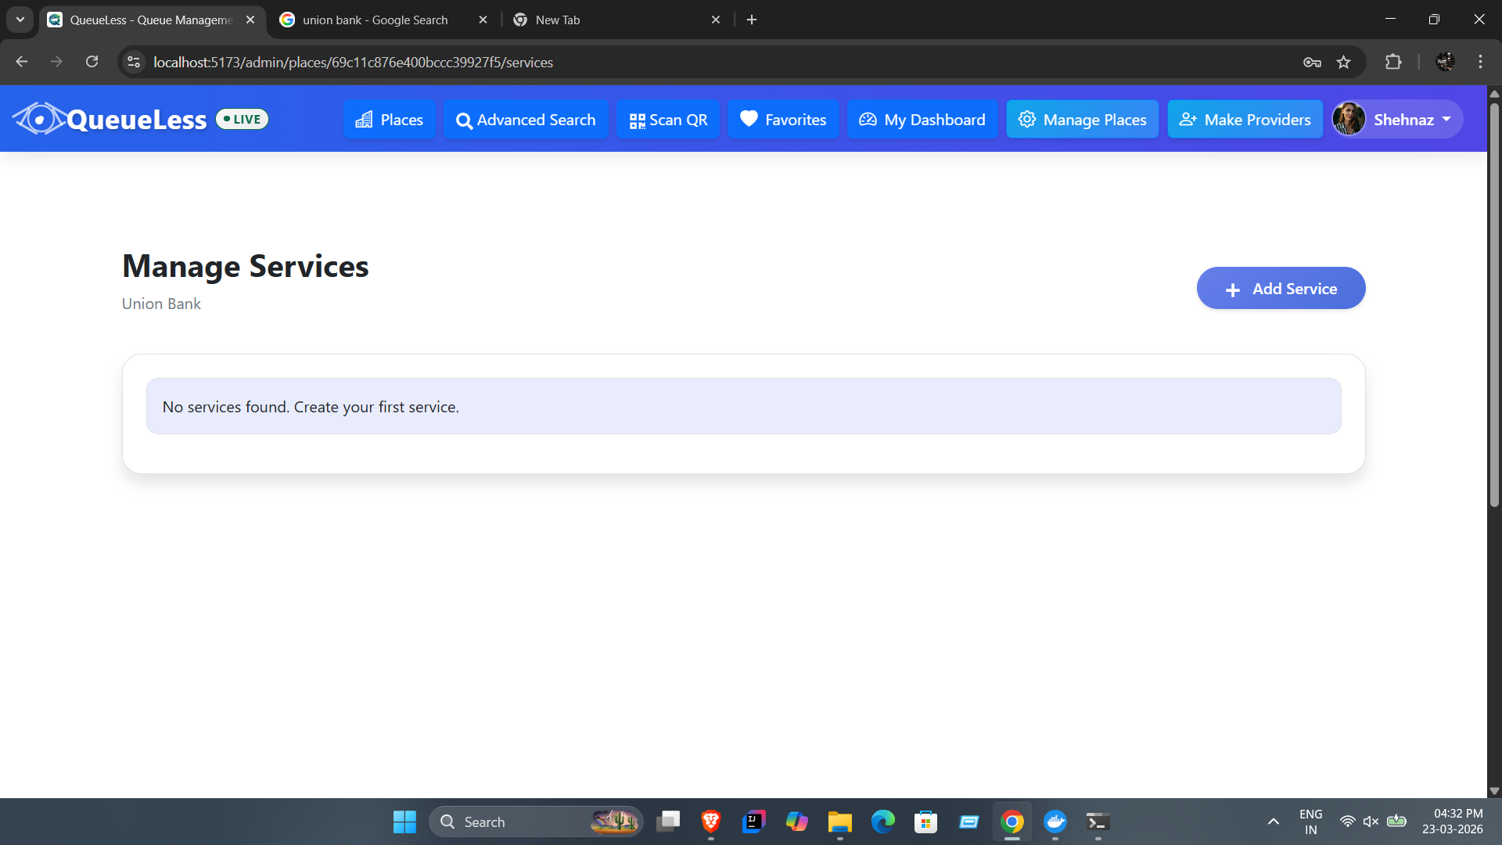Select Manage Places in navbar
This screenshot has height=845, width=1502.
1083,120
